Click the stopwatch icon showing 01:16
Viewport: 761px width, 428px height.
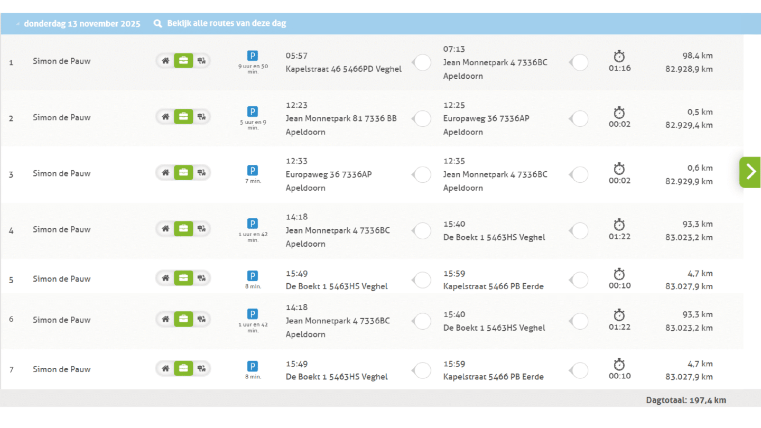pos(619,56)
